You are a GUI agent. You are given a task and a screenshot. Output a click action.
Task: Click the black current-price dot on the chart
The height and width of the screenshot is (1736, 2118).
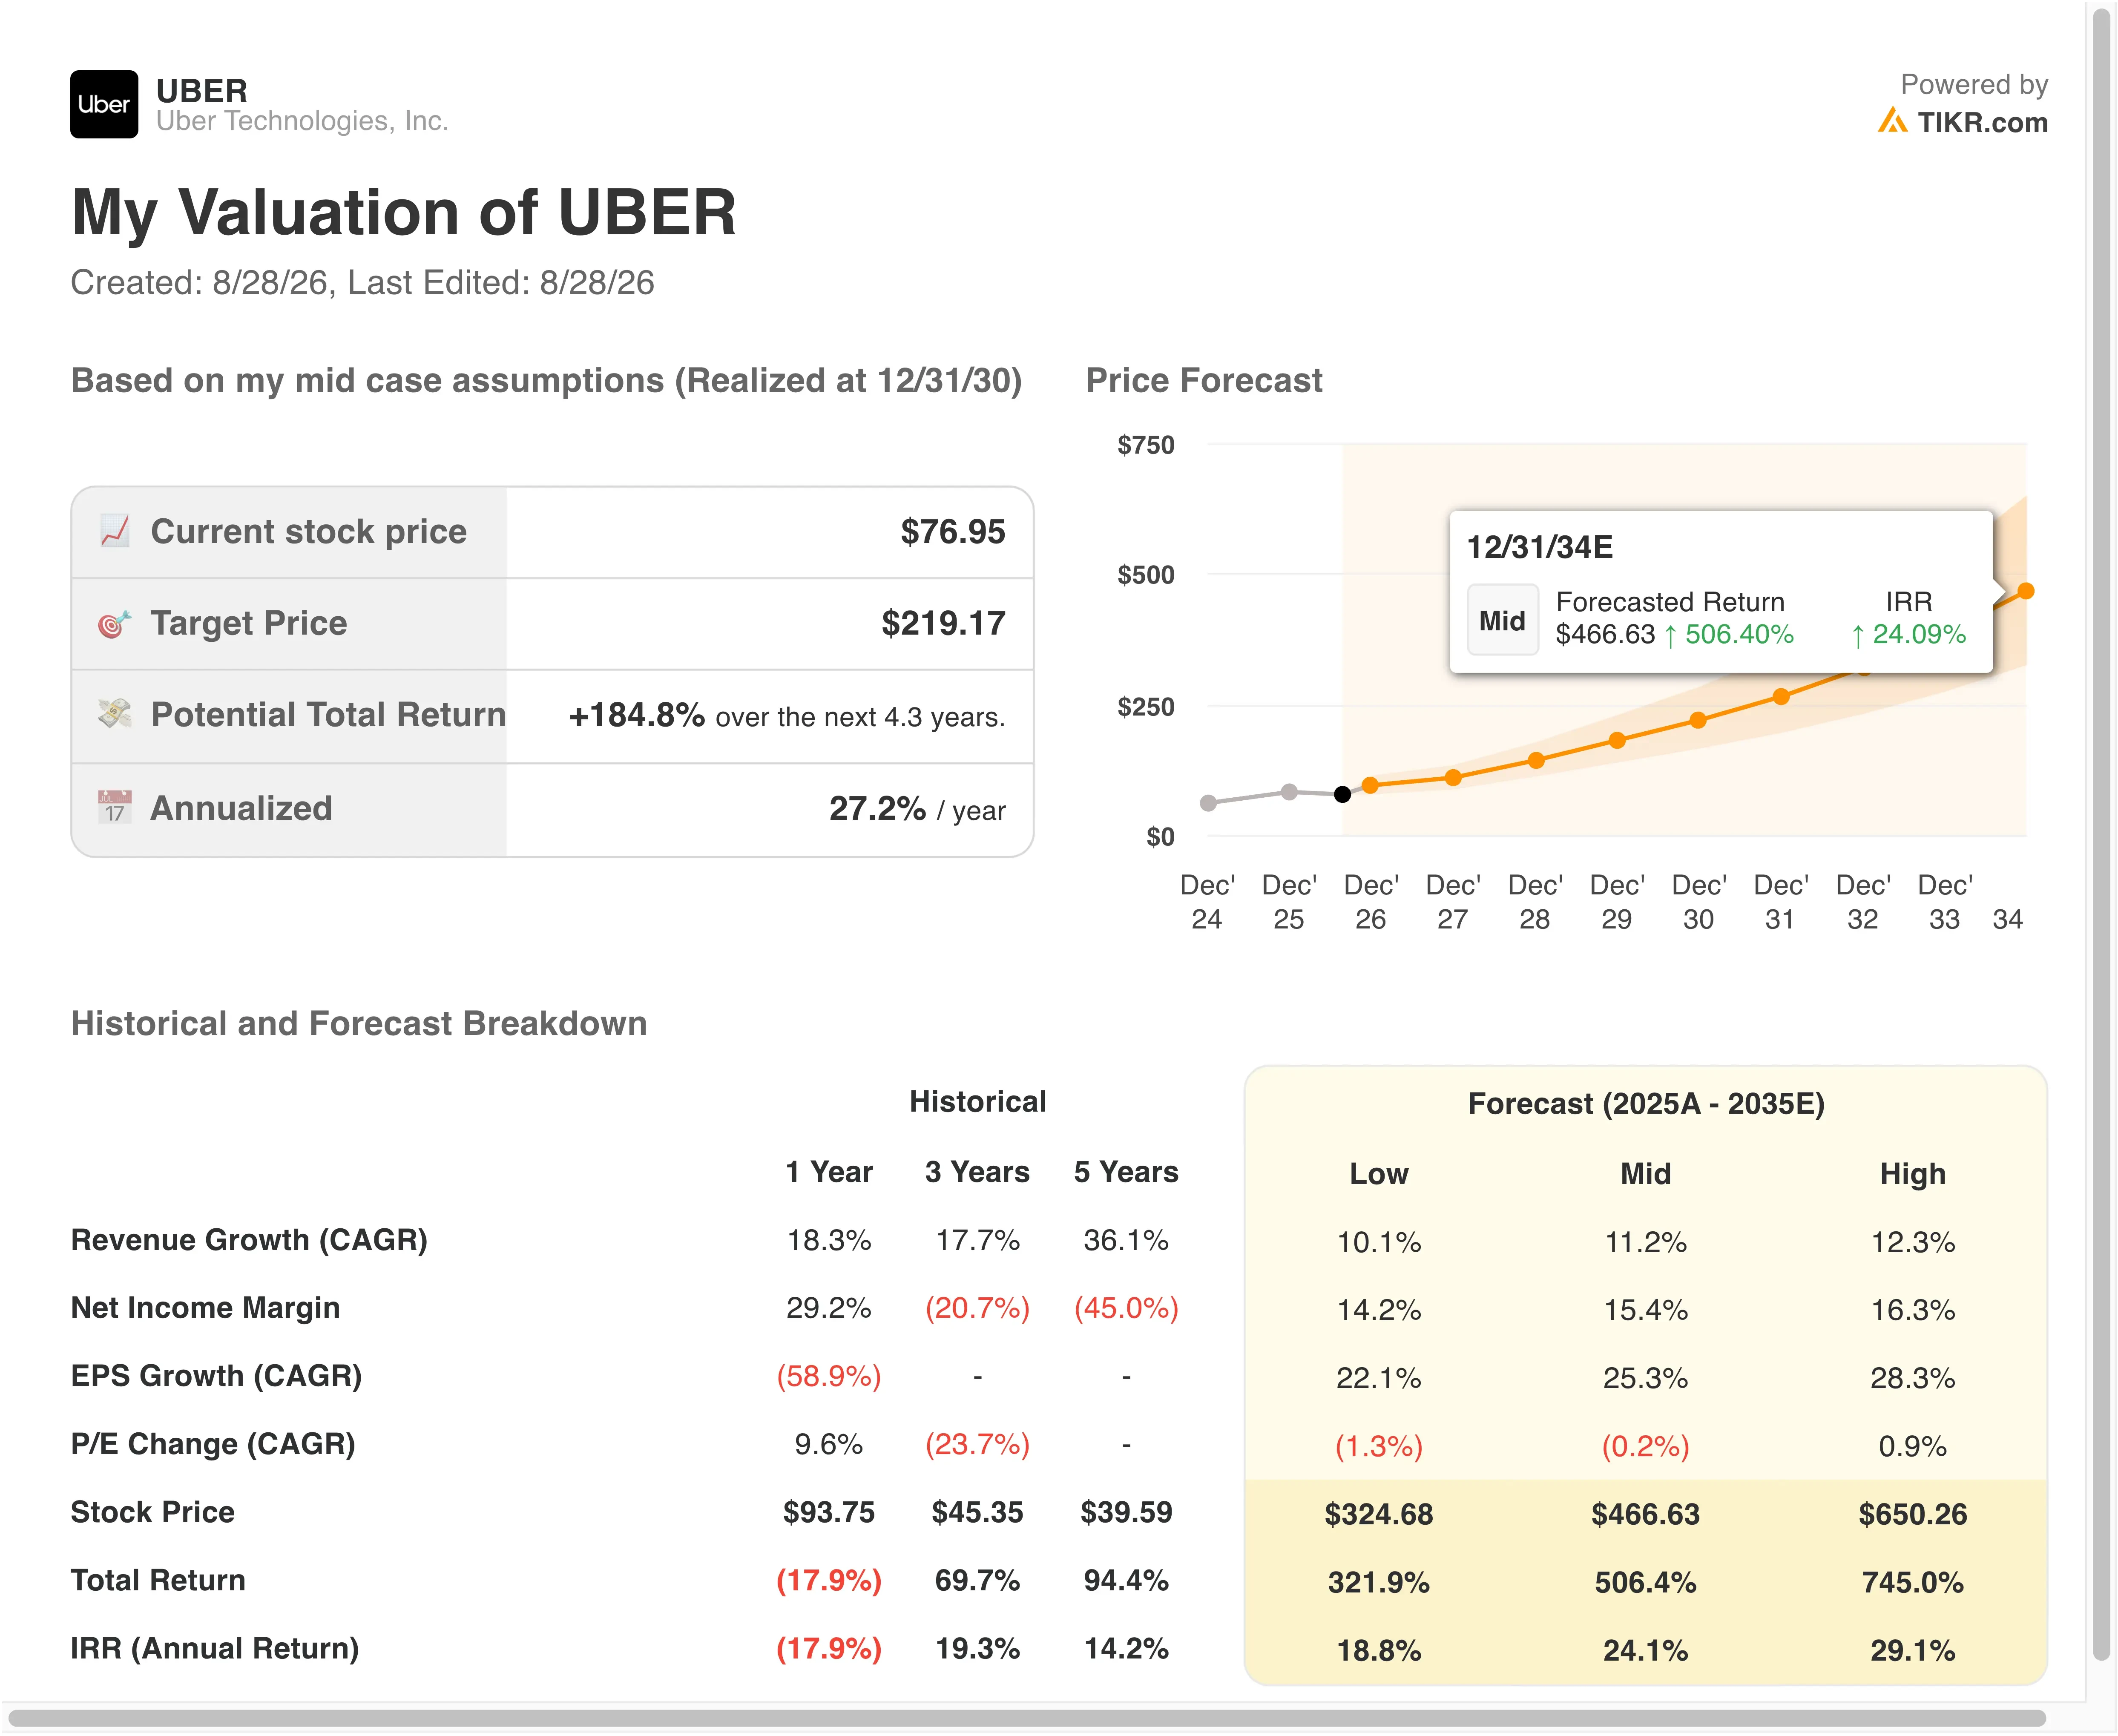(1343, 794)
